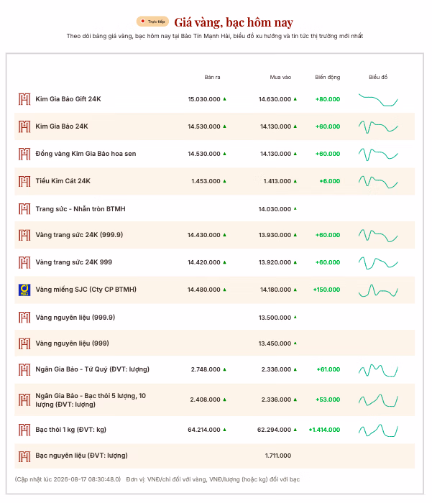Select the Trang sức - Nhẫn tròn BTMH row name
The width and height of the screenshot is (432, 503).
point(81,209)
